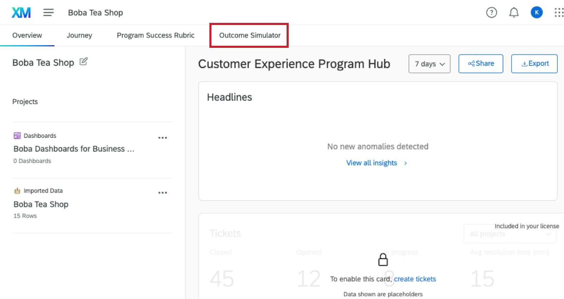This screenshot has height=299, width=564.
Task: Click the chevron beside View all insights
Action: tap(405, 163)
